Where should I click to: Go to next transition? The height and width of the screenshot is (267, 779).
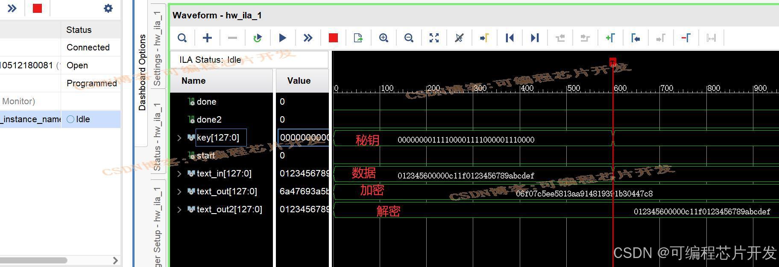tap(585, 38)
